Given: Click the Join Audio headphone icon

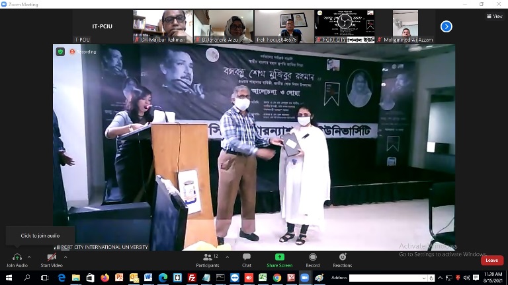Looking at the screenshot, I should tap(17, 257).
